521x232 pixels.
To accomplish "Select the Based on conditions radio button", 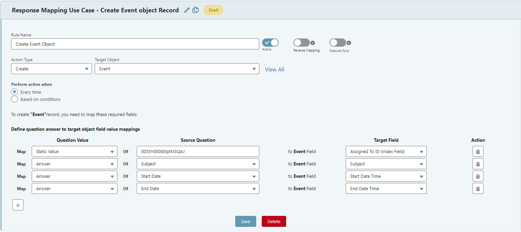I will (x=14, y=99).
